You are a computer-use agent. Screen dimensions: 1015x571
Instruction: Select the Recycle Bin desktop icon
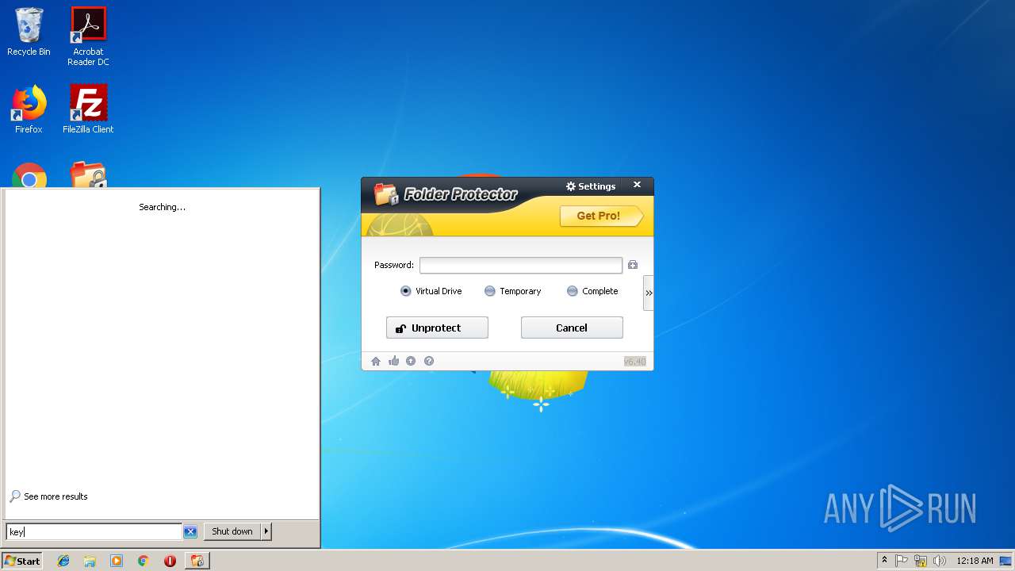pyautogui.click(x=29, y=32)
